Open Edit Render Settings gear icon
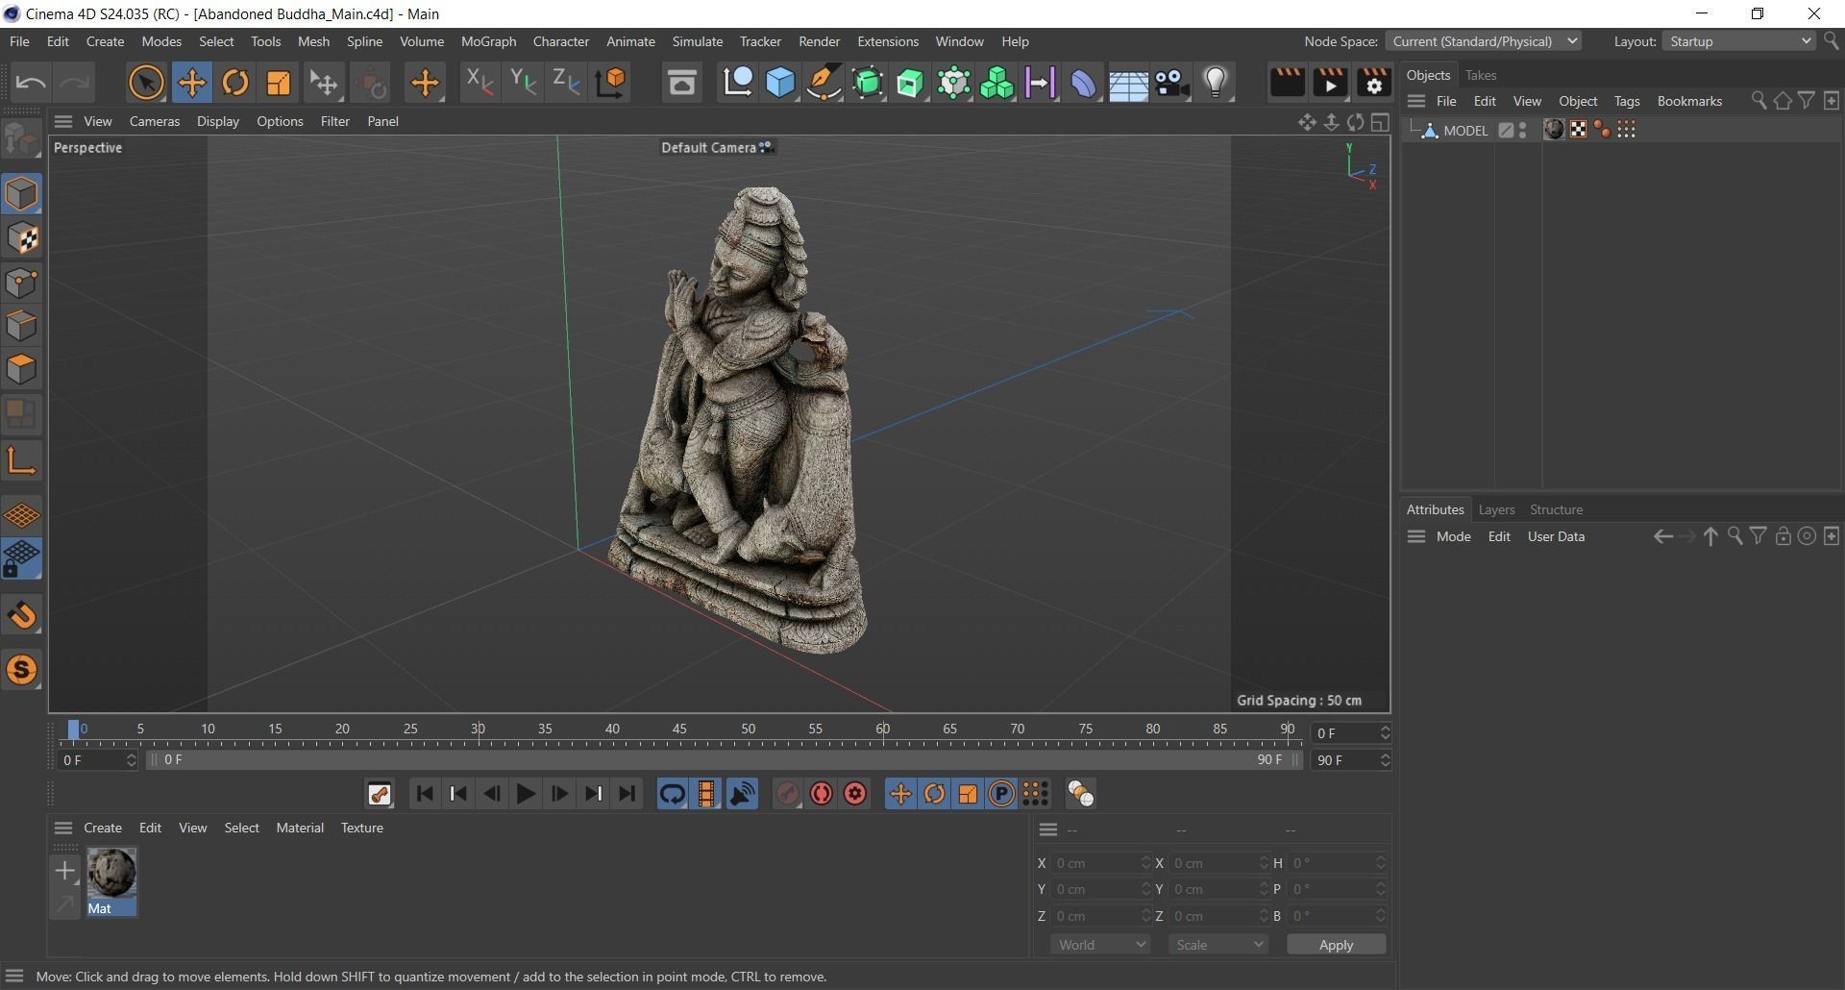The height and width of the screenshot is (990, 1845). [x=1374, y=83]
